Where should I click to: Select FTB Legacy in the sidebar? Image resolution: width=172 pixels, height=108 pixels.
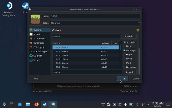coord(40,47)
